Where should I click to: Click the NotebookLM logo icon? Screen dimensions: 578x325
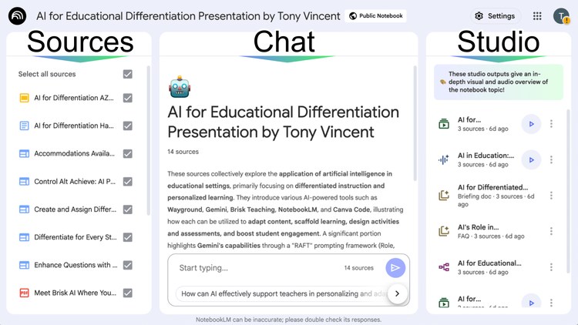pyautogui.click(x=17, y=16)
